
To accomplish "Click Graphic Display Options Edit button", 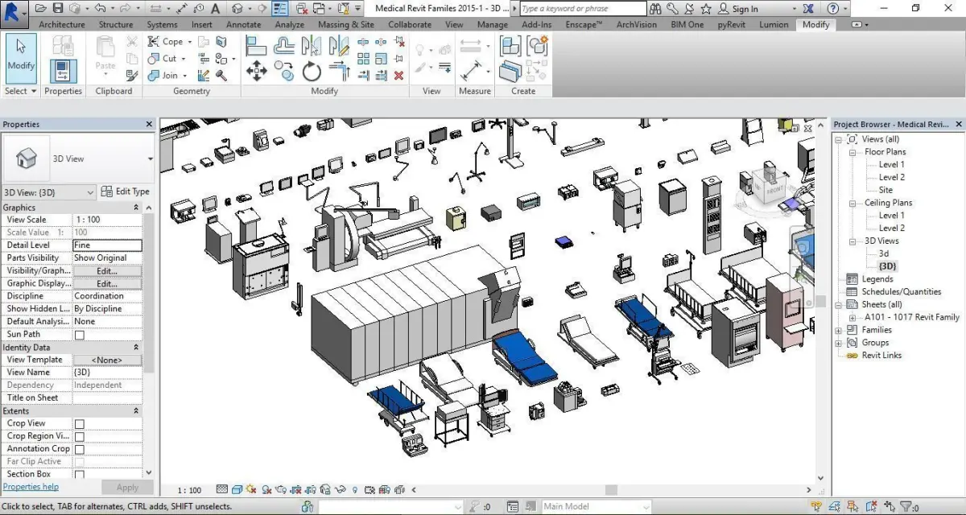I will pos(107,284).
